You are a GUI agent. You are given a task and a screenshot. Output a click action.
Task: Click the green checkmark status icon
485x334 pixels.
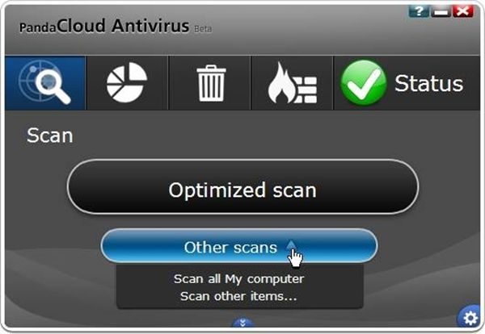pos(364,83)
